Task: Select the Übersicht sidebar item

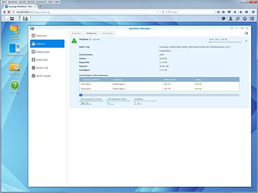Action: point(47,36)
